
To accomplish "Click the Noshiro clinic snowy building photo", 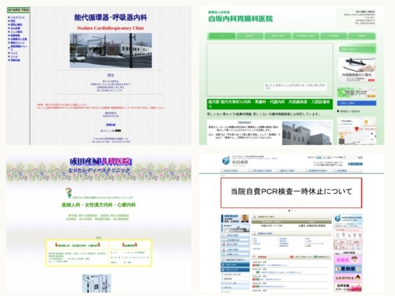I will pyautogui.click(x=111, y=51).
